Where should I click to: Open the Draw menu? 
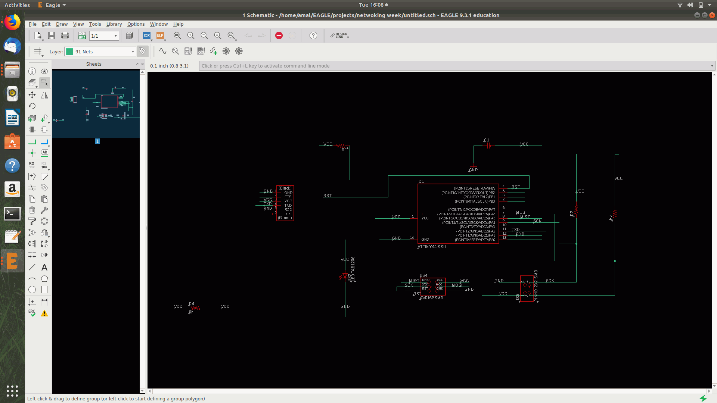pyautogui.click(x=62, y=24)
